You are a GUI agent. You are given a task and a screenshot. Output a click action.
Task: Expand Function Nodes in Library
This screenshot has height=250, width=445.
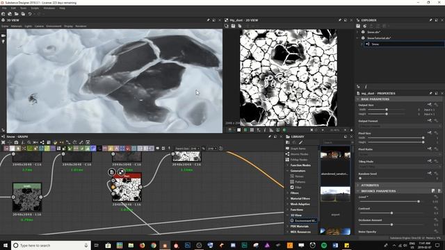tap(287, 165)
